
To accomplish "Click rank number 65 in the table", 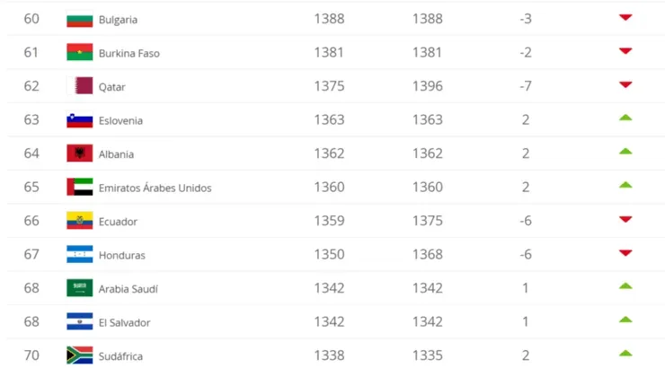I will coord(31,188).
